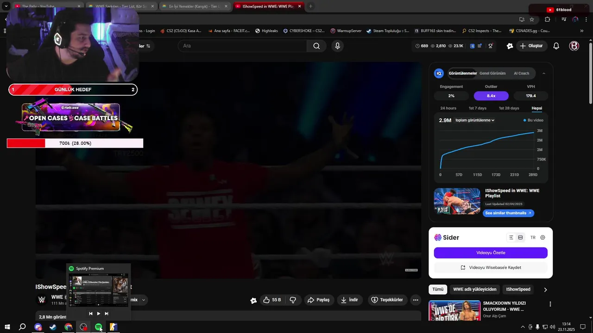The height and width of the screenshot is (333, 593).
Task: Select the 24 hours range in vidIQ
Action: [x=448, y=108]
